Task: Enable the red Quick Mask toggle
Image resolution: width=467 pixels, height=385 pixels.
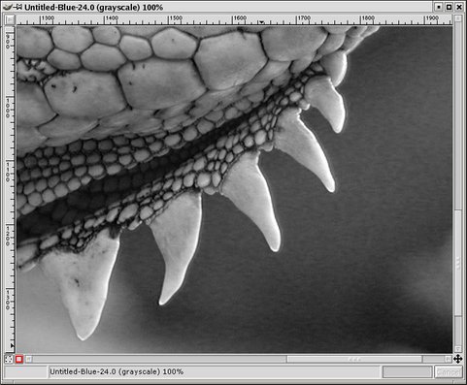Action: point(19,359)
